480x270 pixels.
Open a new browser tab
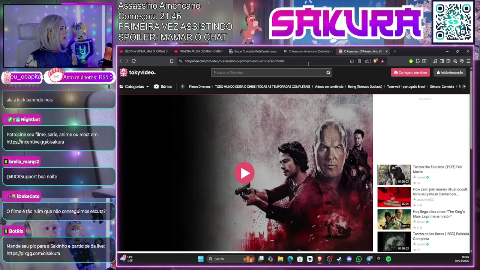pyautogui.click(x=394, y=51)
